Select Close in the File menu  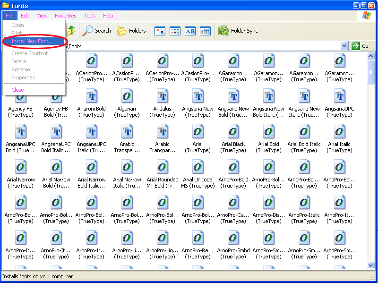pos(18,90)
